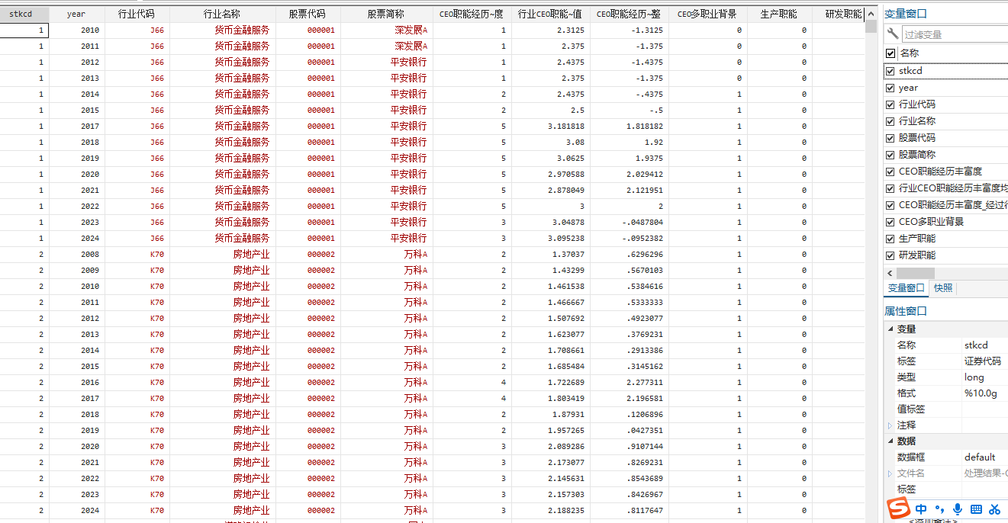
Task: Select the year column header
Action: pyautogui.click(x=77, y=14)
